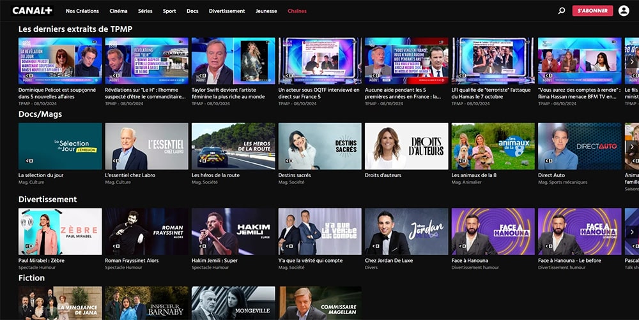
Task: Click the 'Droits d'auteurs' title text
Action: point(383,175)
